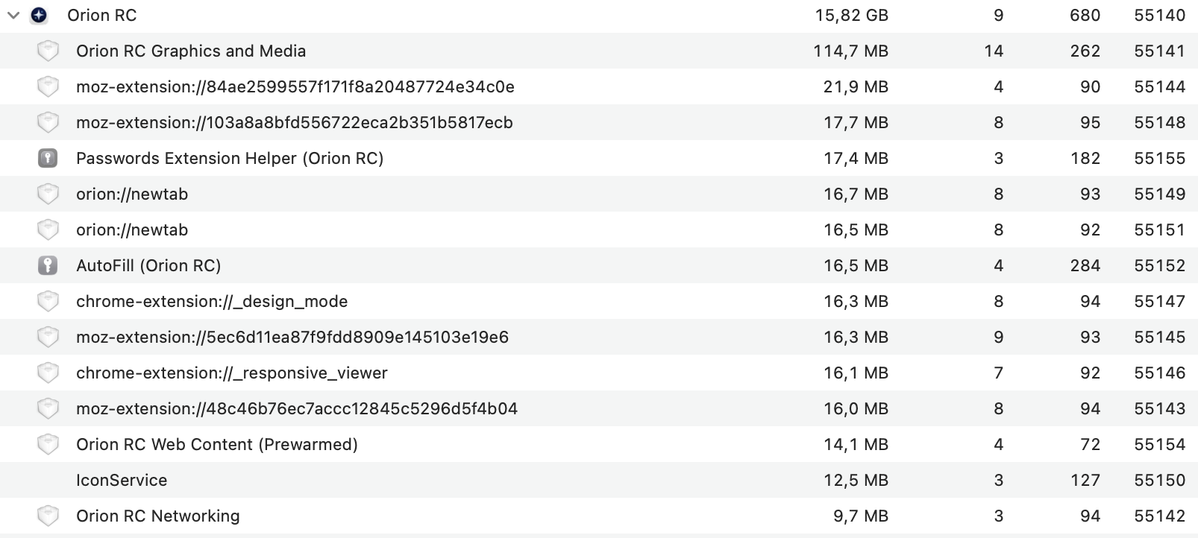Click shield icon beside chrome-extension://_responsive_viewer
Viewport: 1198px width, 538px height.
point(48,373)
